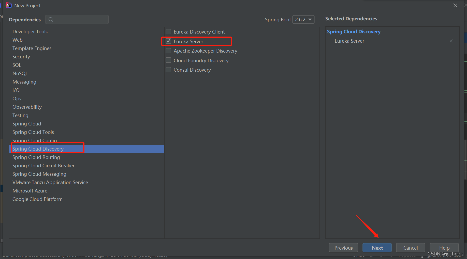Focus the dependencies search field
The image size is (467, 259).
point(77,20)
